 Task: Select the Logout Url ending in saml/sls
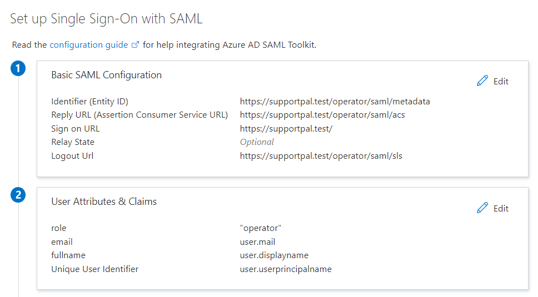pyautogui.click(x=321, y=156)
